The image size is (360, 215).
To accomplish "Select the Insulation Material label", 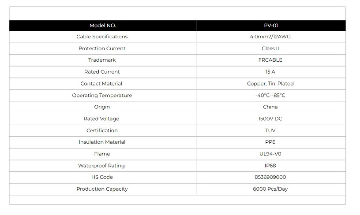I will (x=102, y=142).
